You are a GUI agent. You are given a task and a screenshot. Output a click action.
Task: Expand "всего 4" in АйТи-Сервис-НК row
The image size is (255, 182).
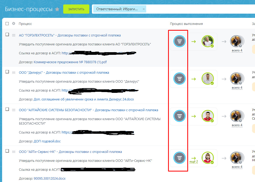click(237, 167)
